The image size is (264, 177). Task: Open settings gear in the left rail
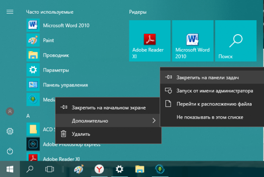[10, 131]
